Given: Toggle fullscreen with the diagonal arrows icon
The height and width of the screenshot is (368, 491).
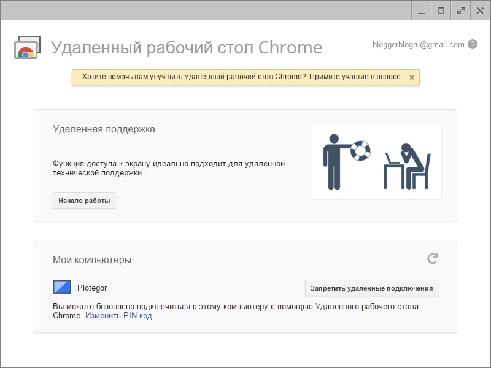Looking at the screenshot, I should coord(461,11).
